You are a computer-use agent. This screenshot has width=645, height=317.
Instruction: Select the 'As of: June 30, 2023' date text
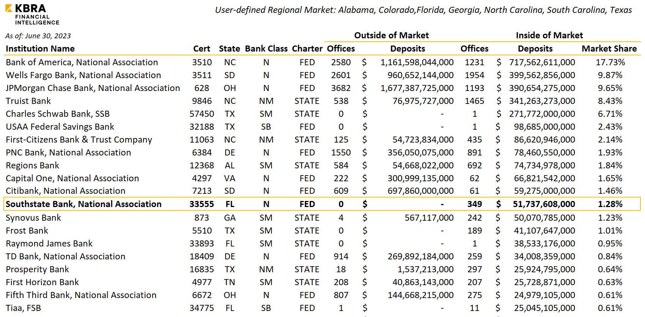tap(38, 36)
